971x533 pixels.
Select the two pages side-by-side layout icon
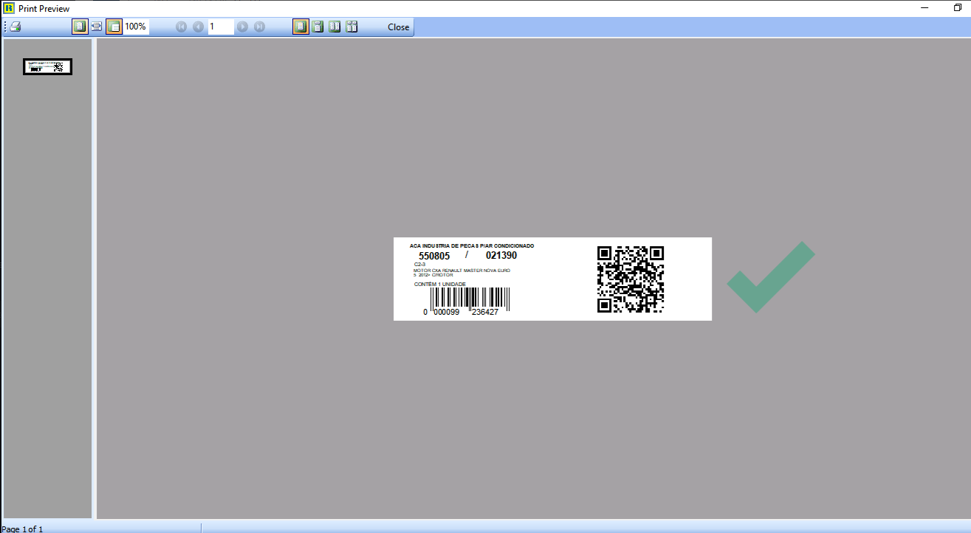coord(334,27)
